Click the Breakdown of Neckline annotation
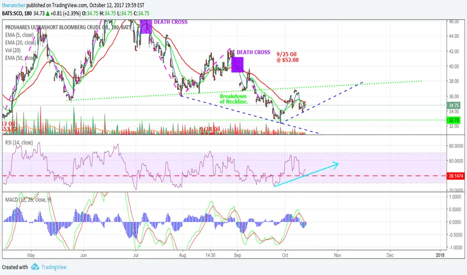467x275 pixels. 233,98
